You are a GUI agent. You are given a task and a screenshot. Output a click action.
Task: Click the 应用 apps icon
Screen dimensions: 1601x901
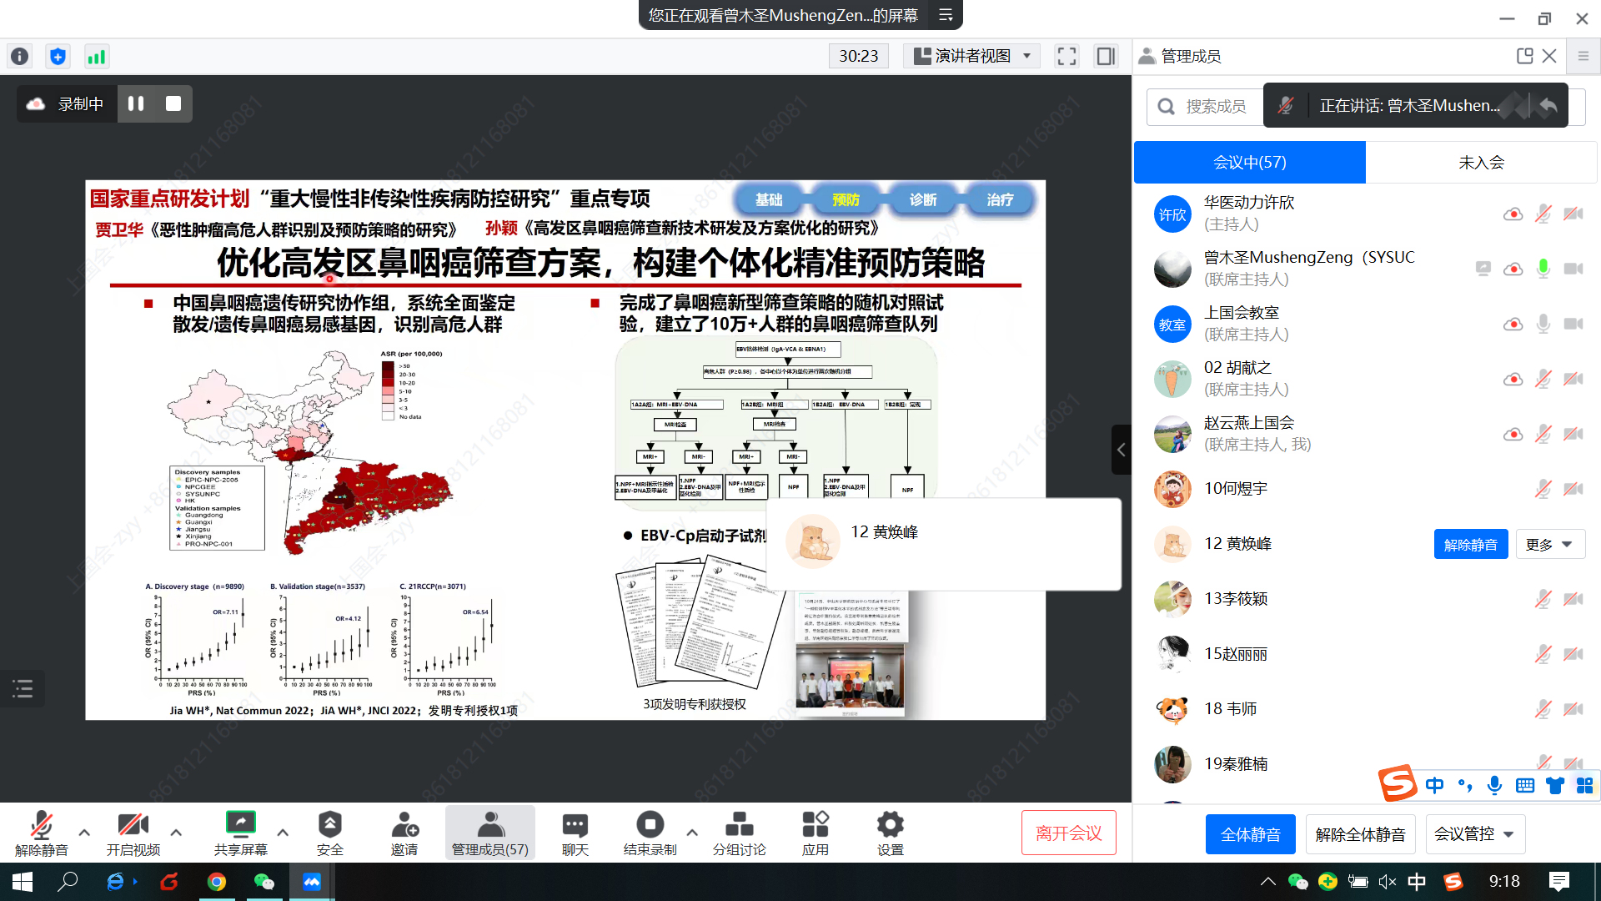(x=815, y=832)
